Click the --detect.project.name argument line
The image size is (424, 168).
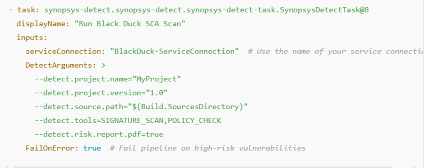[x=108, y=79]
